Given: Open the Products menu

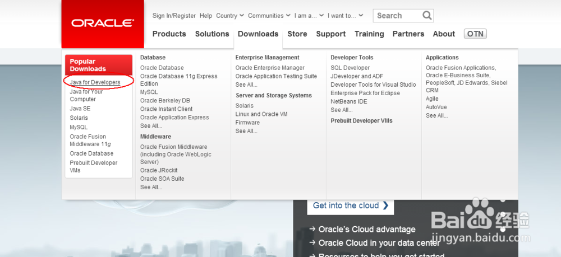Looking at the screenshot, I should coord(169,34).
